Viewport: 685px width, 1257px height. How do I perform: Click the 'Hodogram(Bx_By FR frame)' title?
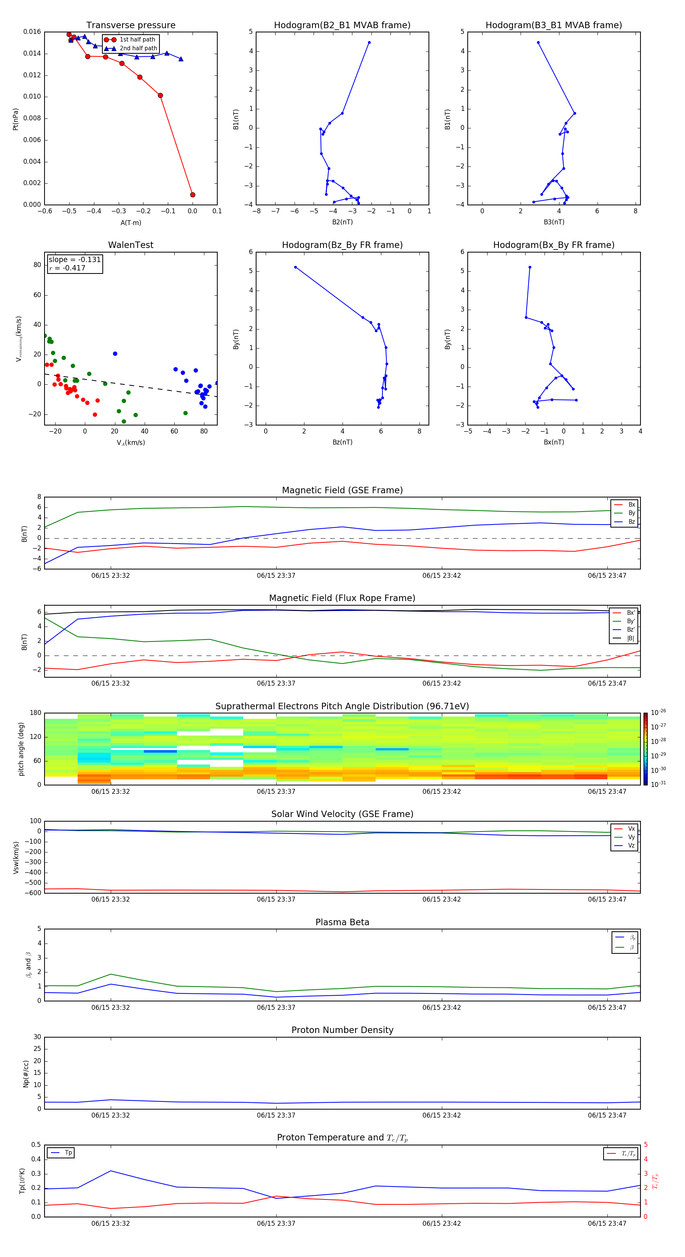click(554, 245)
